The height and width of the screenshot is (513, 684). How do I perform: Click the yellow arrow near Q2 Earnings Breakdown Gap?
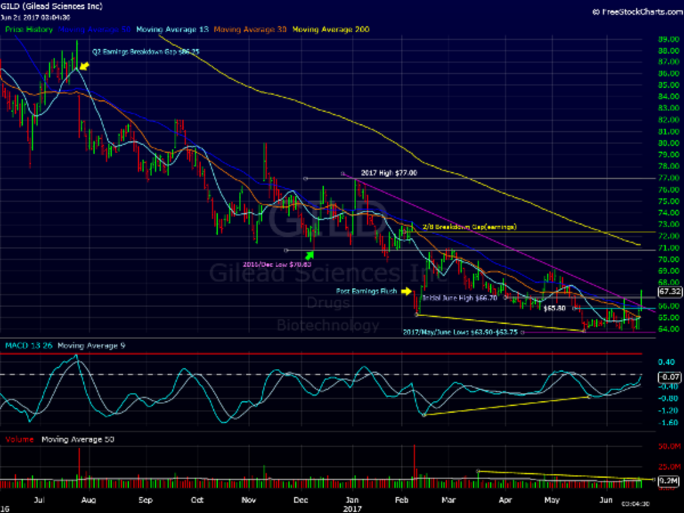coord(84,67)
